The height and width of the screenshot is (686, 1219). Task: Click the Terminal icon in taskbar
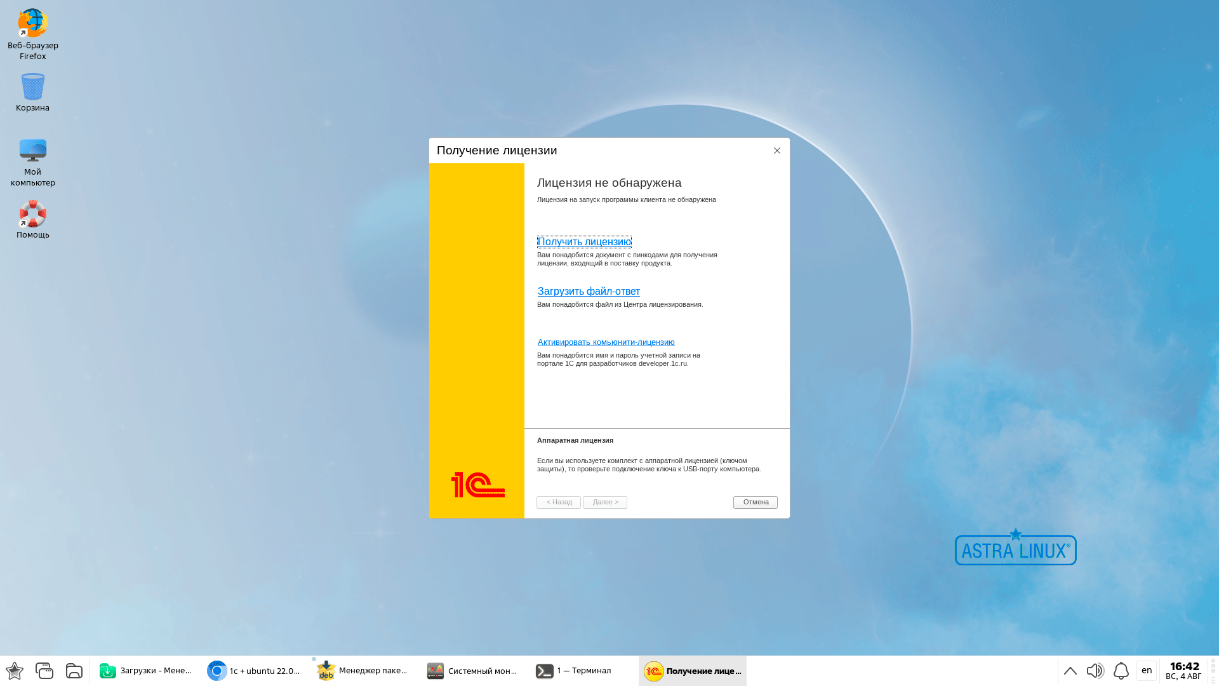coord(543,670)
